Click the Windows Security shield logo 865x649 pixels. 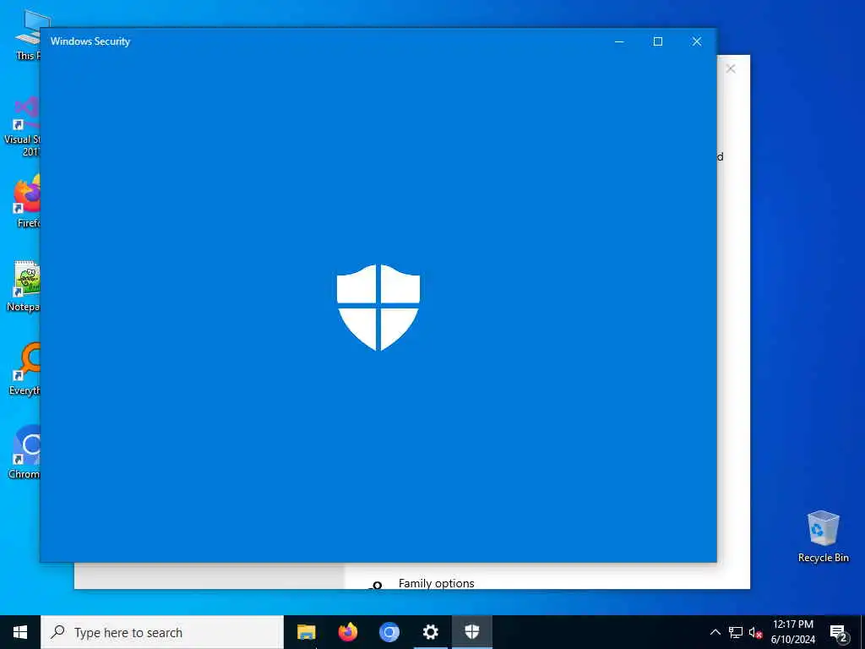[378, 308]
